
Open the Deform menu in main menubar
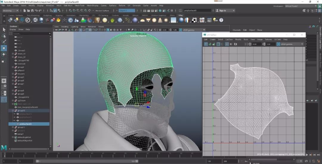click(122, 6)
